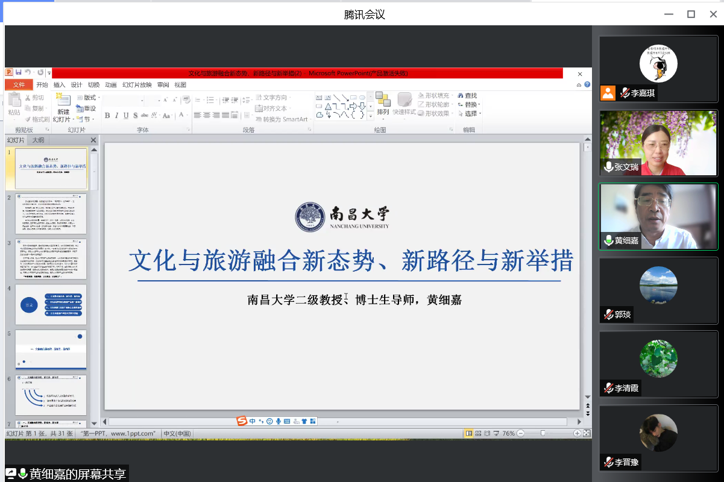Image resolution: width=724 pixels, height=482 pixels.
Task: Click the File (文件) button
Action: tap(19, 85)
